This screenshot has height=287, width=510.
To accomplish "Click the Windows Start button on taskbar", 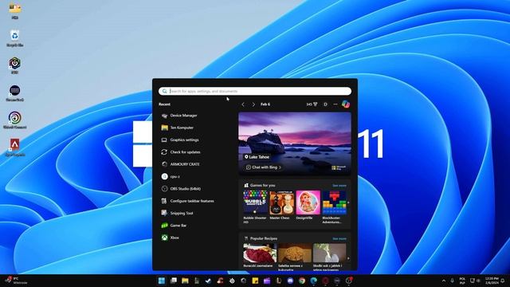I will [161, 281].
